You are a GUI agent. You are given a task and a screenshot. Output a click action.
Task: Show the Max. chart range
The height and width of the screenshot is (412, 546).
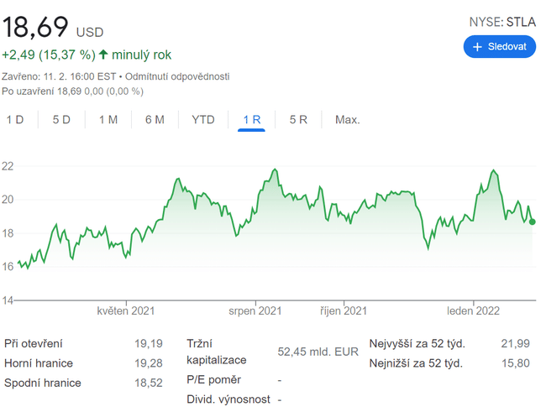pyautogui.click(x=347, y=119)
